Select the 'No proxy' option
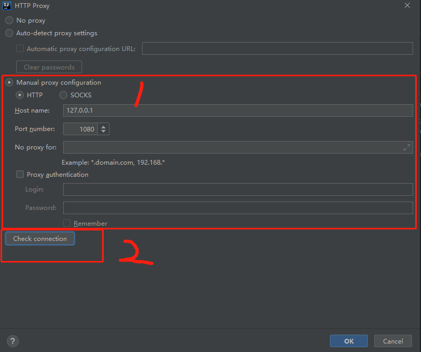The image size is (421, 352). pos(8,20)
